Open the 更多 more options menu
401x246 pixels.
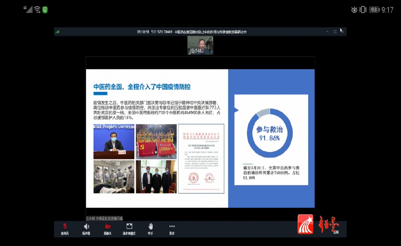[x=172, y=227]
